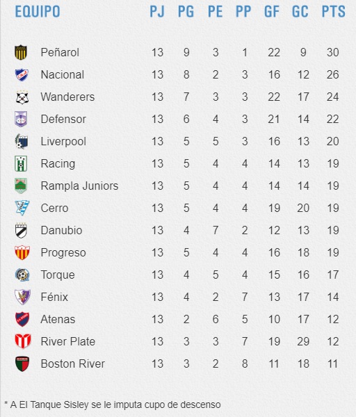The width and height of the screenshot is (356, 417).
Task: Click the Danubio diagonal-stripe crest
Action: [22, 230]
